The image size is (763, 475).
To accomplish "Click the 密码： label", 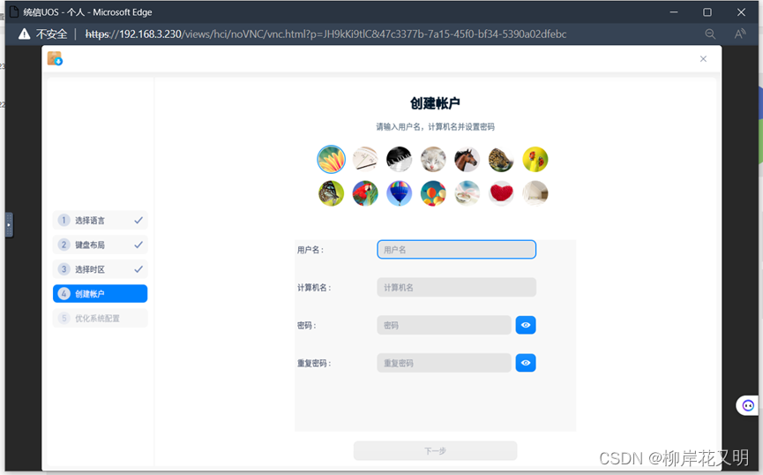I will [x=307, y=326].
